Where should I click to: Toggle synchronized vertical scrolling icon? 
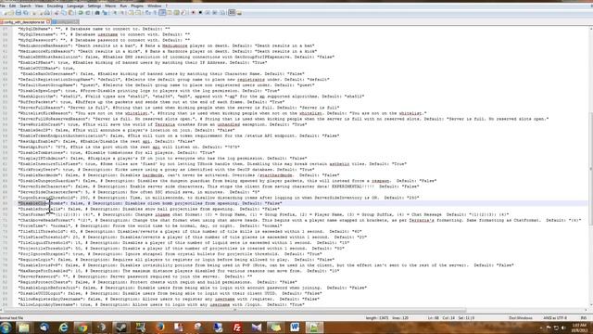pyautogui.click(x=131, y=13)
